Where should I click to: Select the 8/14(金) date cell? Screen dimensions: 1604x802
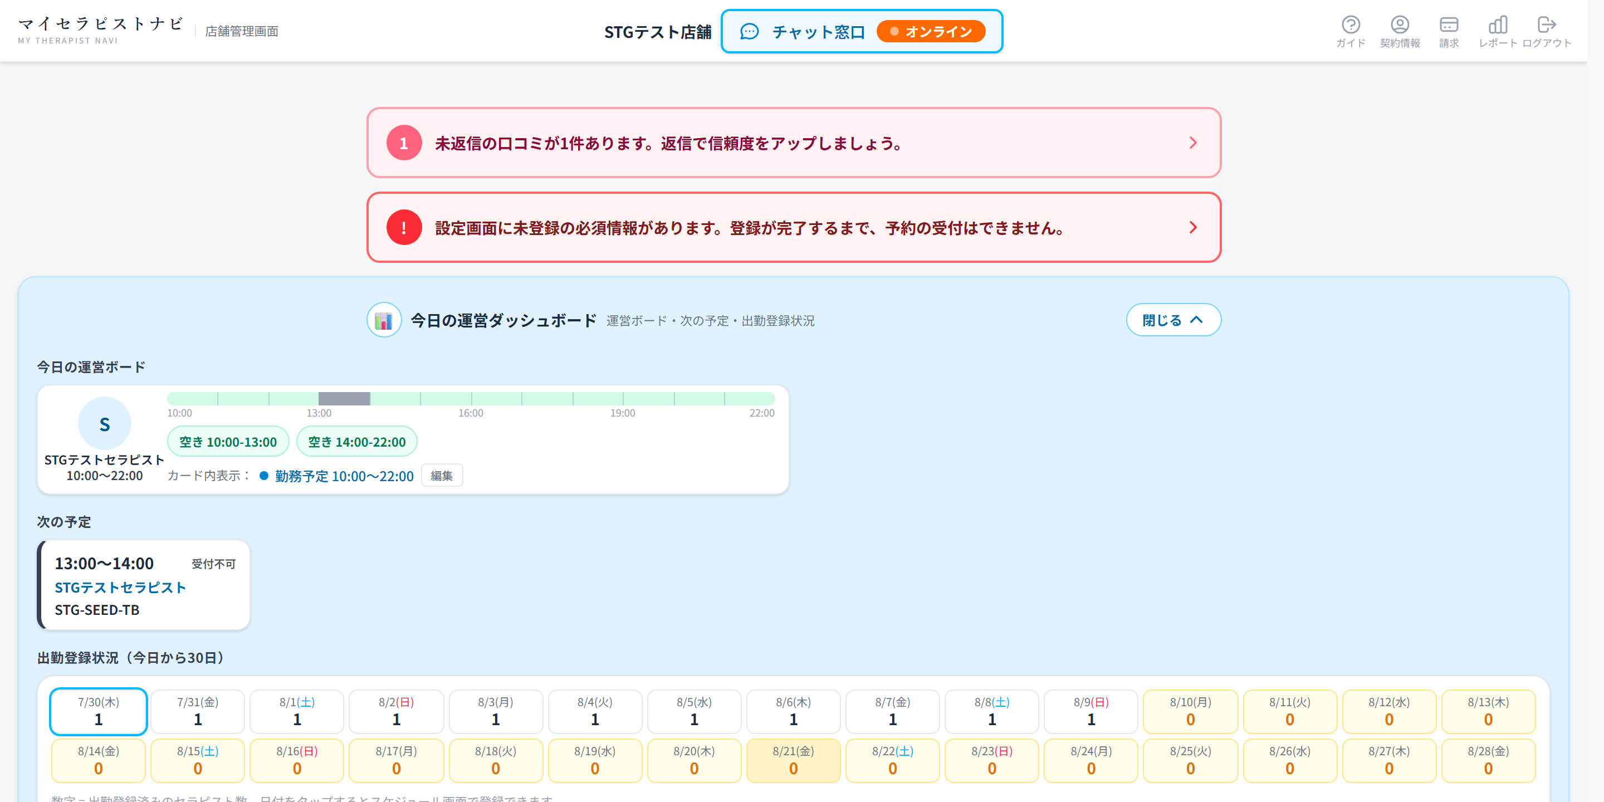coord(99,760)
